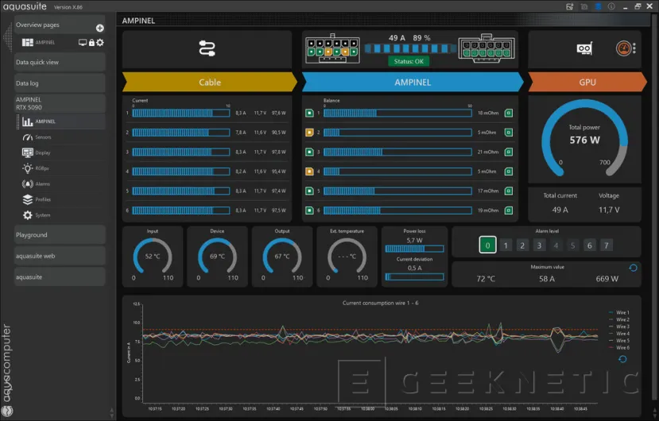This screenshot has width=659, height=421.
Task: Click the monitor icon in AMPINEL overview row
Action: click(x=83, y=42)
